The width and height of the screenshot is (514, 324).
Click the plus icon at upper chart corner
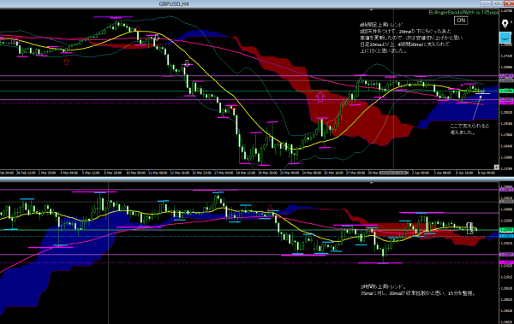496,168
